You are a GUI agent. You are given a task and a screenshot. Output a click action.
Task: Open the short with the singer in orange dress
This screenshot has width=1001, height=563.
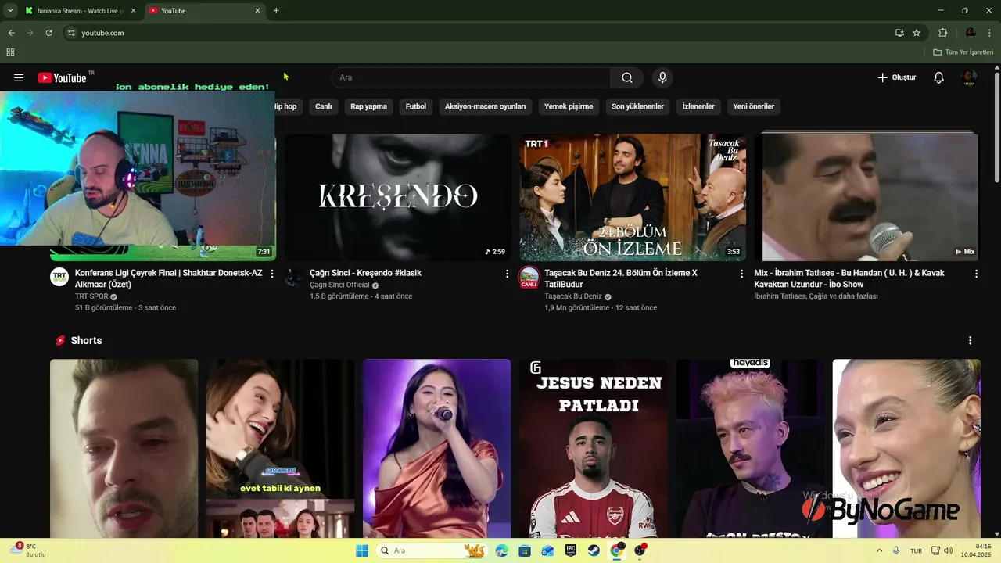436,449
